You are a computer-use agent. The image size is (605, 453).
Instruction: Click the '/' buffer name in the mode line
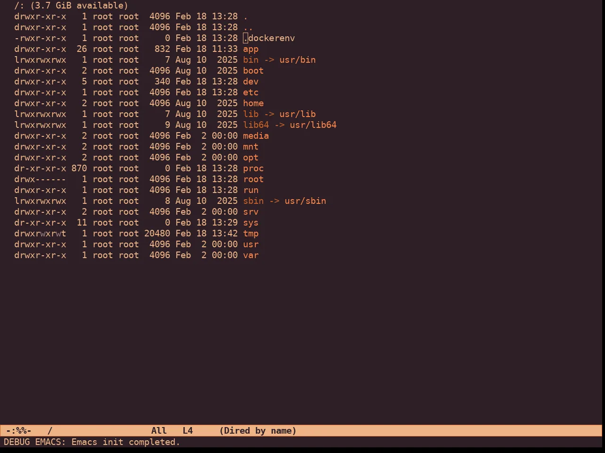[50, 431]
